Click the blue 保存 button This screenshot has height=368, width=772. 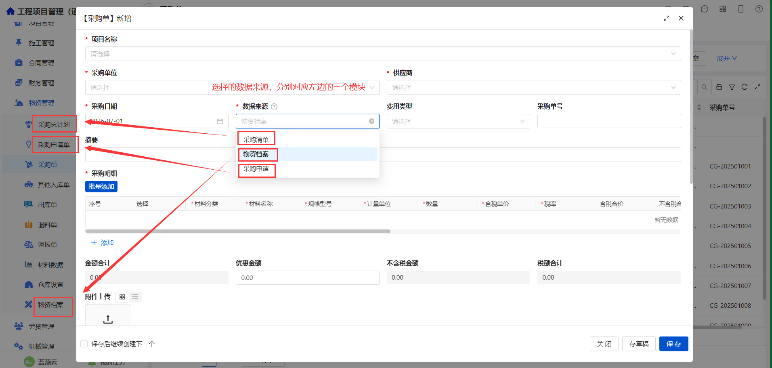(673, 344)
